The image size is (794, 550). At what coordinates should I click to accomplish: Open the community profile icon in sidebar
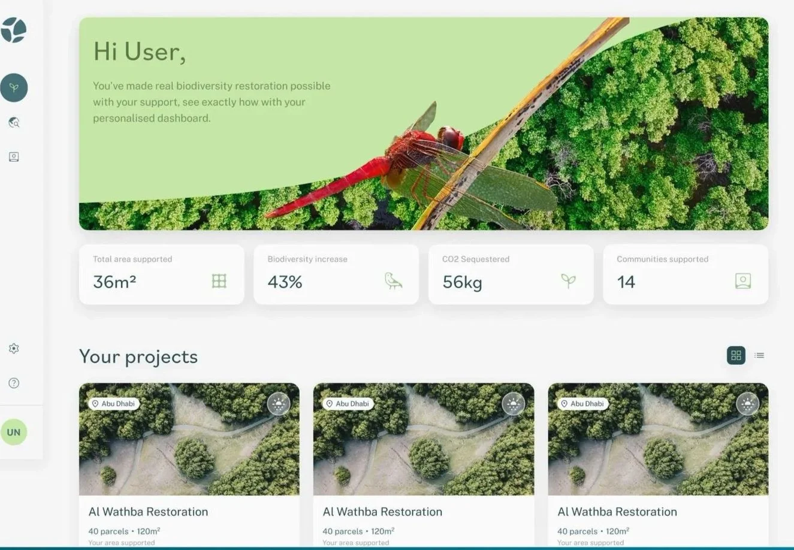point(14,157)
